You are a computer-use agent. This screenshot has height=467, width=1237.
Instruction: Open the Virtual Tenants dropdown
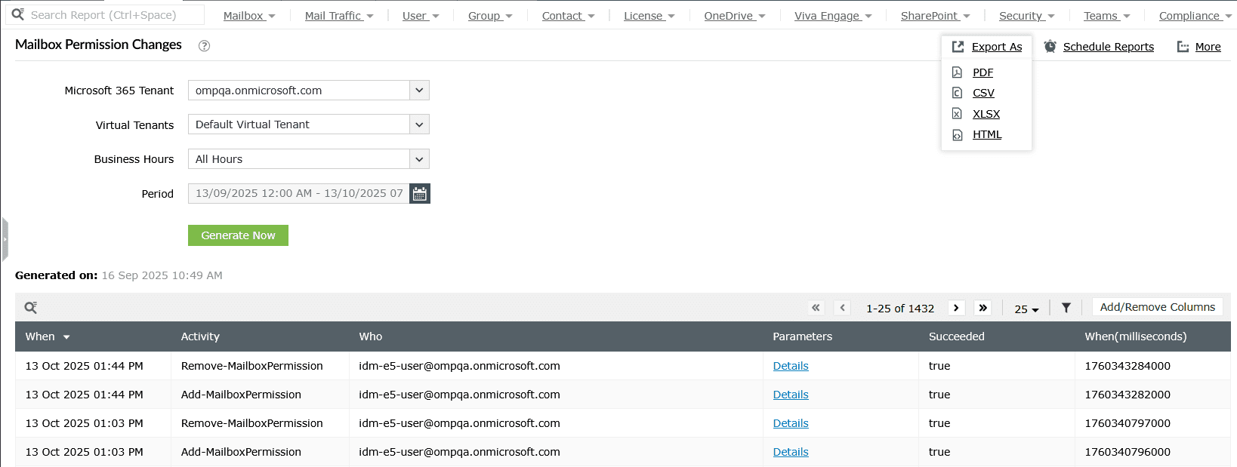pyautogui.click(x=419, y=124)
